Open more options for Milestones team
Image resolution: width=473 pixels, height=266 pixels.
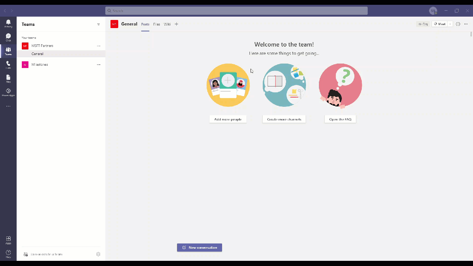pos(98,65)
